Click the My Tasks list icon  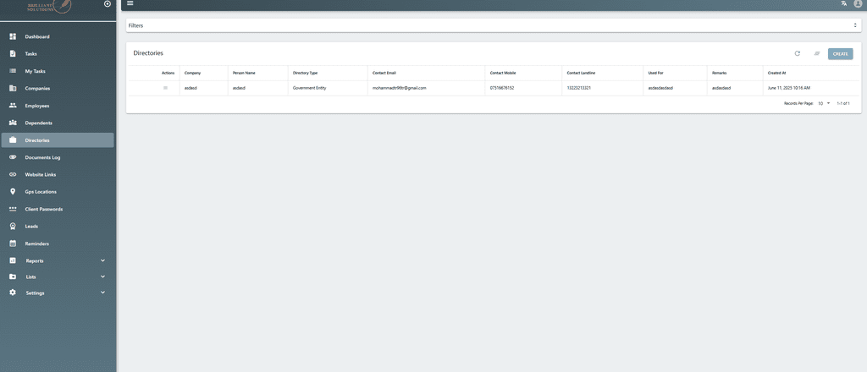(x=13, y=71)
